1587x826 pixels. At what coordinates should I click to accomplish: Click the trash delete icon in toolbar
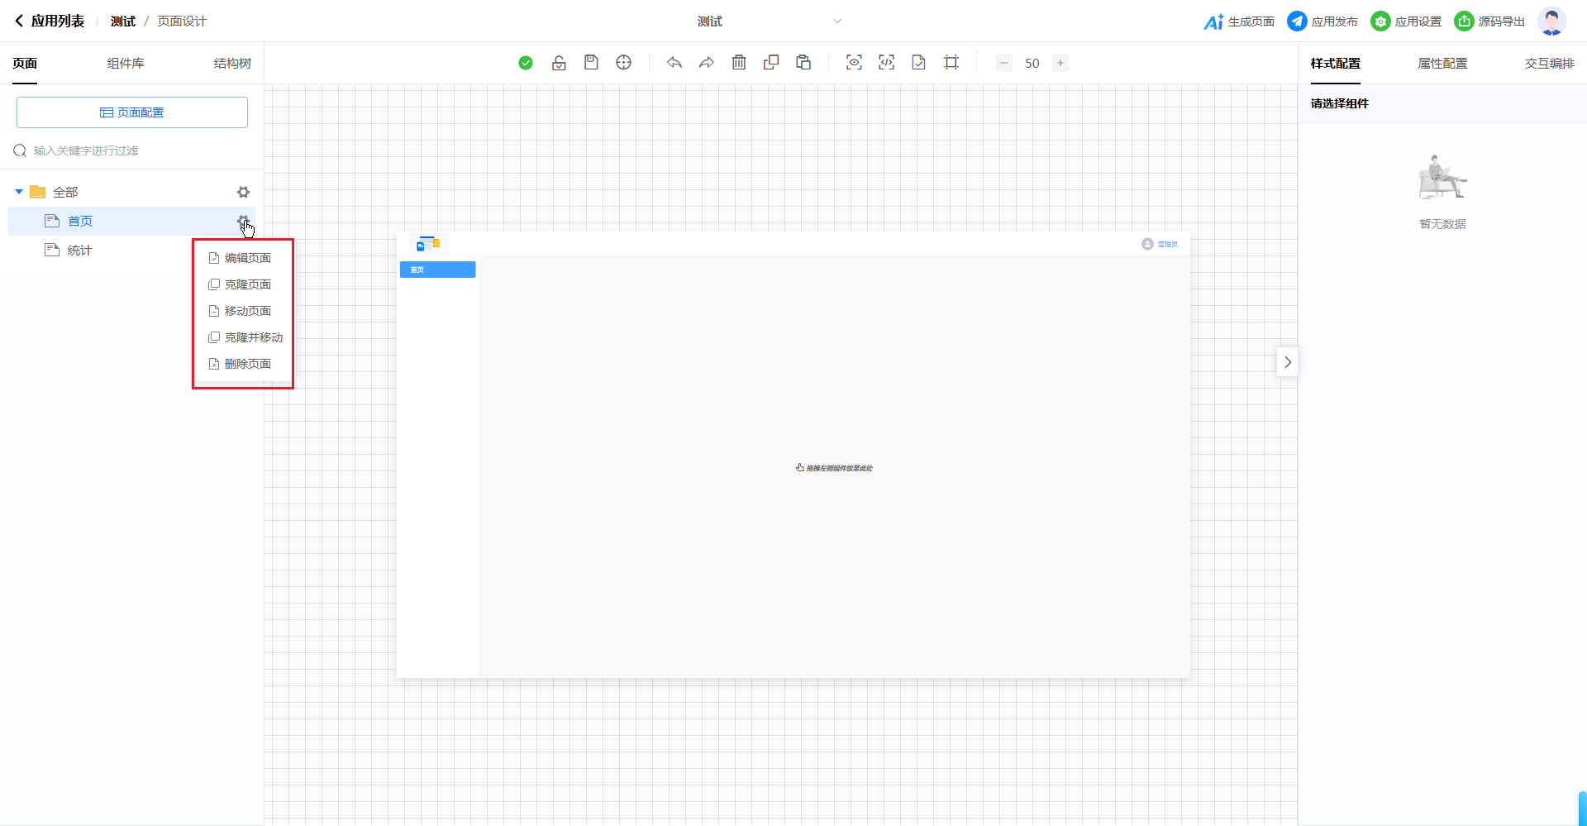click(739, 63)
